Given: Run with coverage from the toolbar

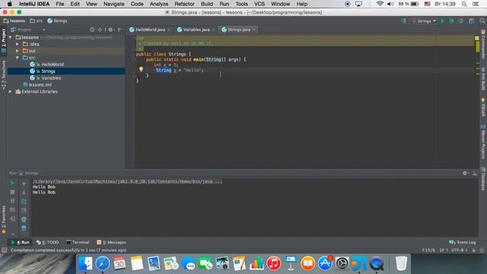Looking at the screenshot, I should pyautogui.click(x=460, y=21).
